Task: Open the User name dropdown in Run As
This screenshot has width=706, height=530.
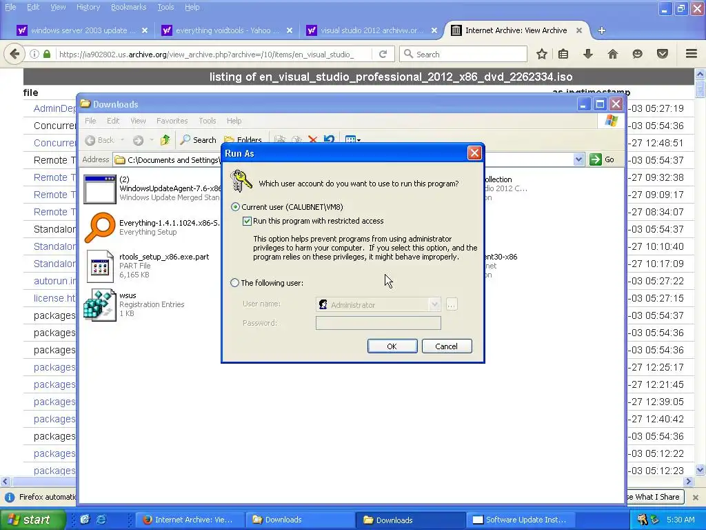Action: [x=434, y=304]
